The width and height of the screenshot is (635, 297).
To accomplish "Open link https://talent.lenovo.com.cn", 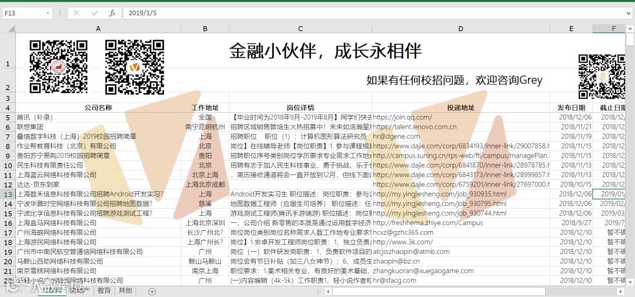I will point(415,127).
